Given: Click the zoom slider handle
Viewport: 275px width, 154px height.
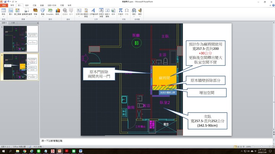Looking at the screenshot, I should point(262,147).
